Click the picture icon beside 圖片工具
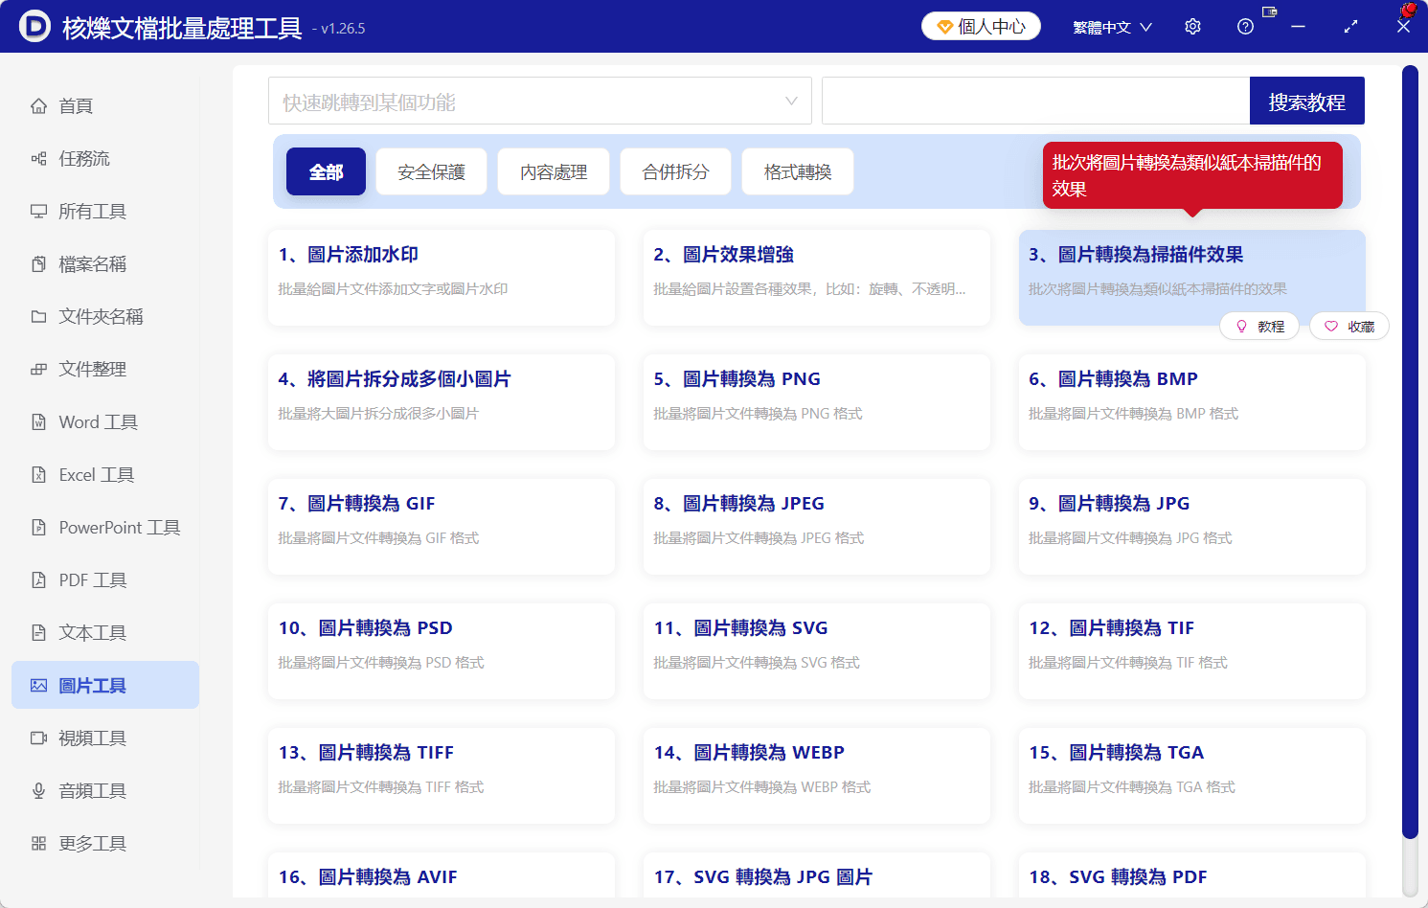This screenshot has height=908, width=1428. coord(38,686)
